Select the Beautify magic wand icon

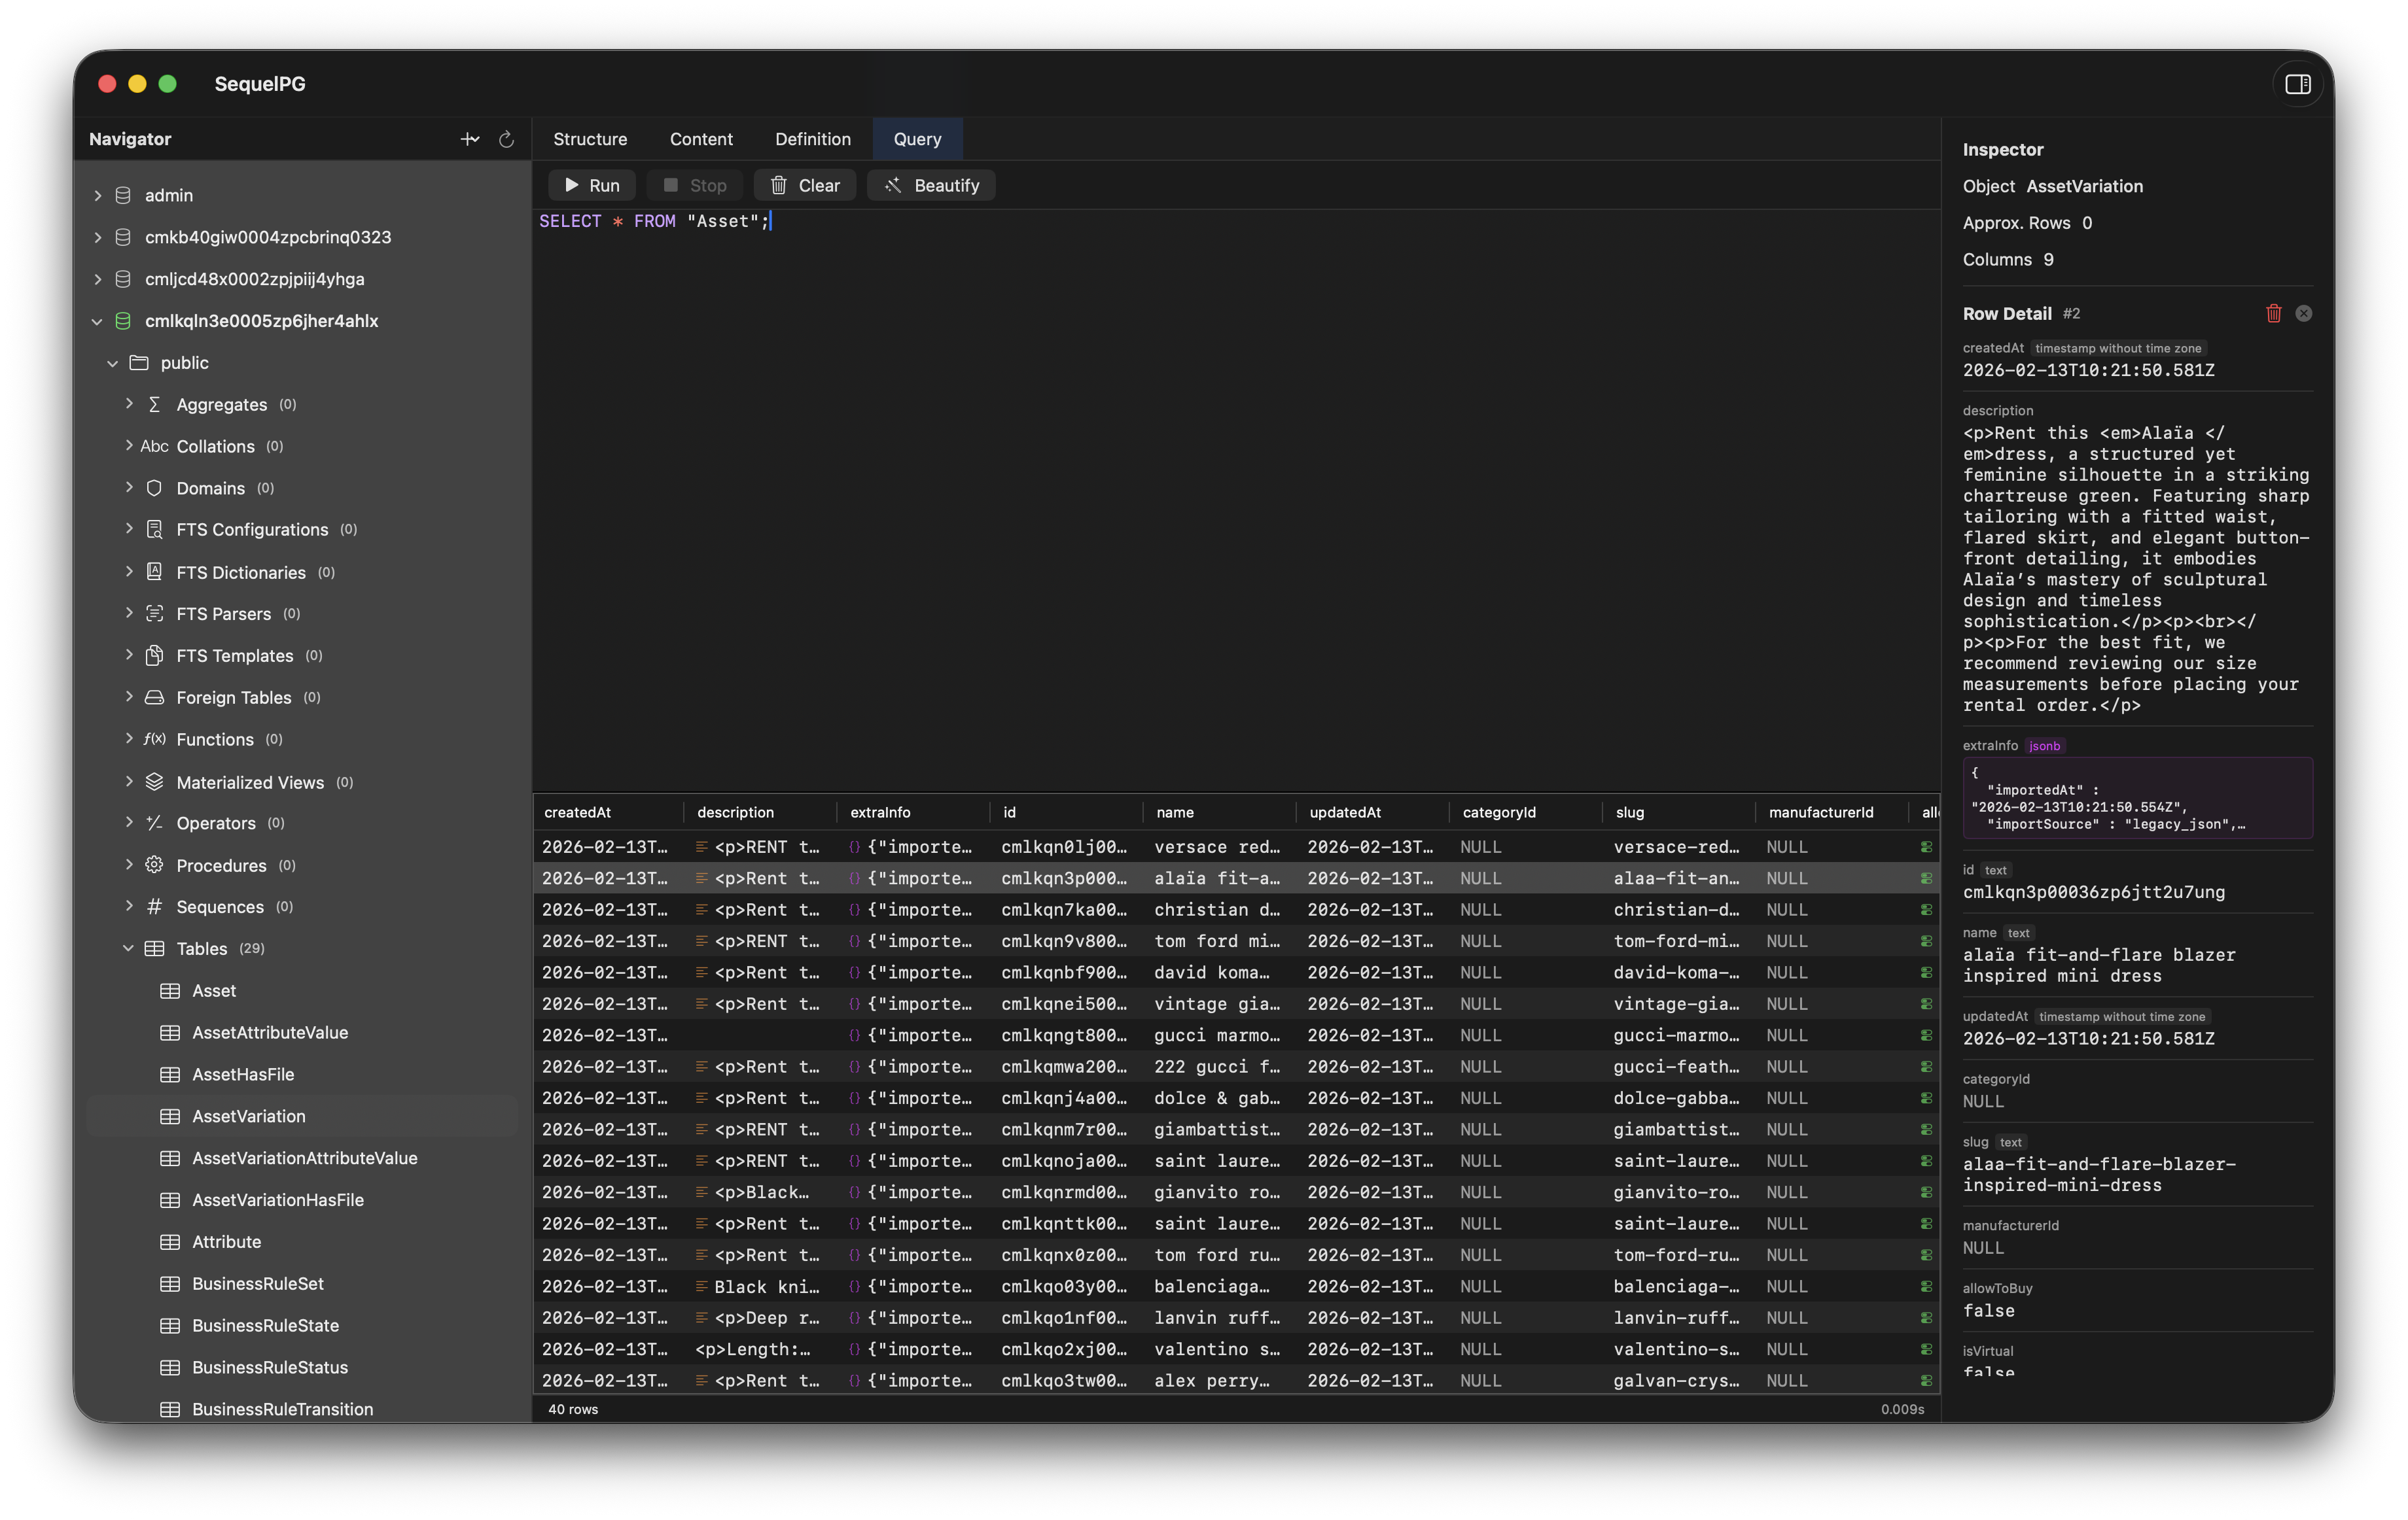pos(893,185)
